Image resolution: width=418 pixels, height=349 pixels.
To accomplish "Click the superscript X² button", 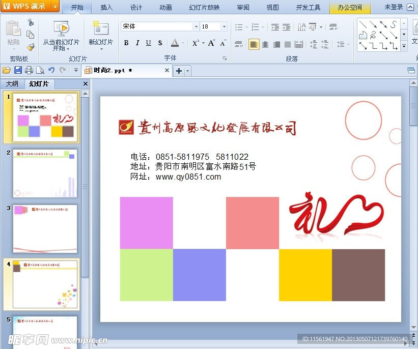I will click(196, 43).
